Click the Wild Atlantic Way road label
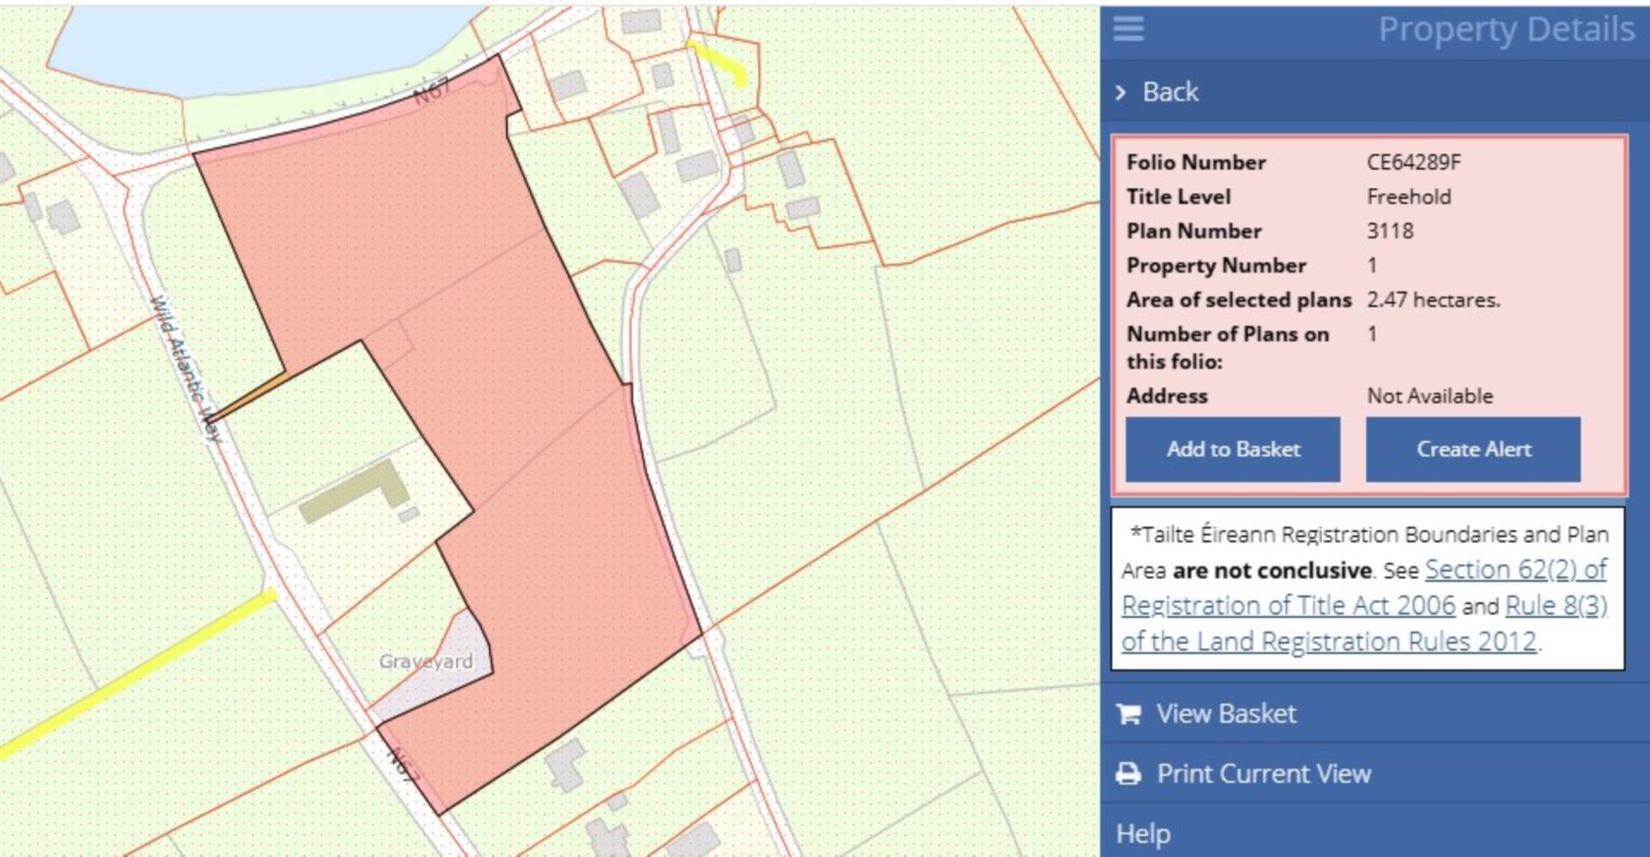 tap(186, 370)
